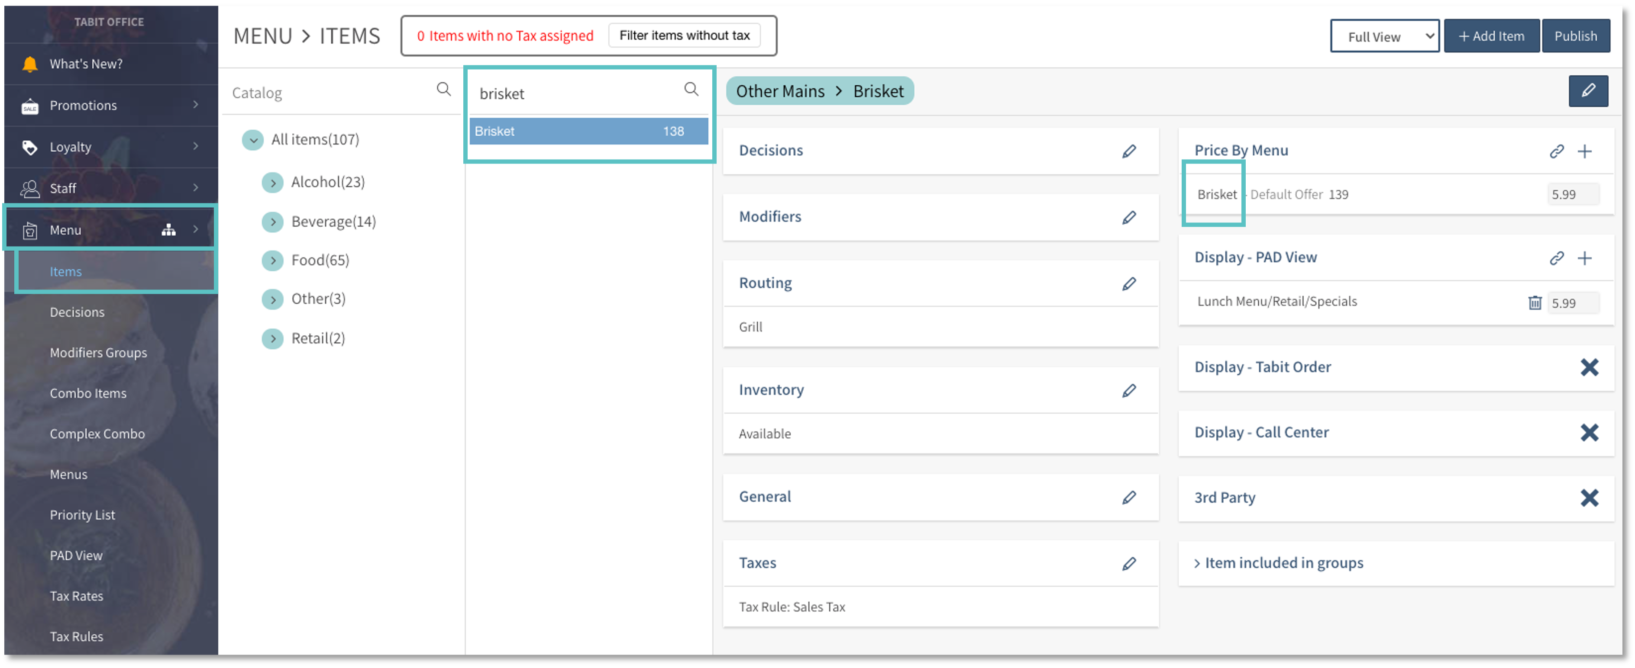This screenshot has height=668, width=1635.
Task: Go to Tax Rates menu entry
Action: pyautogui.click(x=76, y=596)
